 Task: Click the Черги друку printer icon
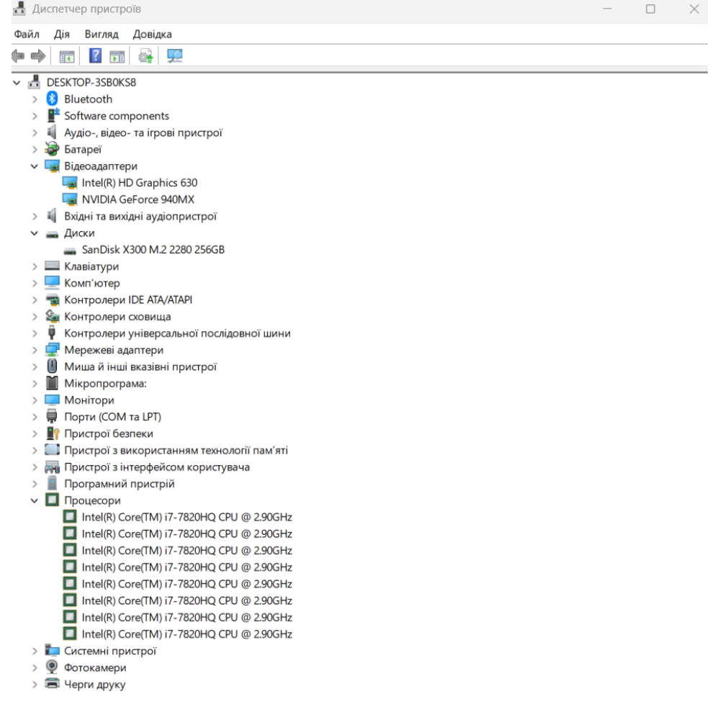(x=52, y=684)
